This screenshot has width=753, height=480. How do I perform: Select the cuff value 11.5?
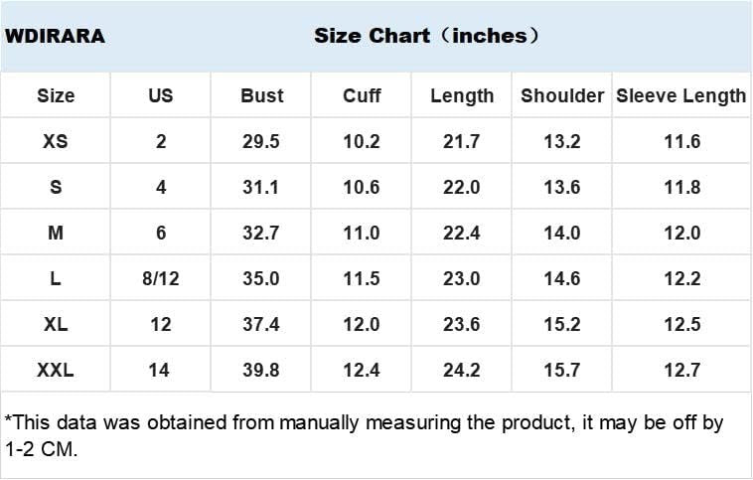[362, 278]
